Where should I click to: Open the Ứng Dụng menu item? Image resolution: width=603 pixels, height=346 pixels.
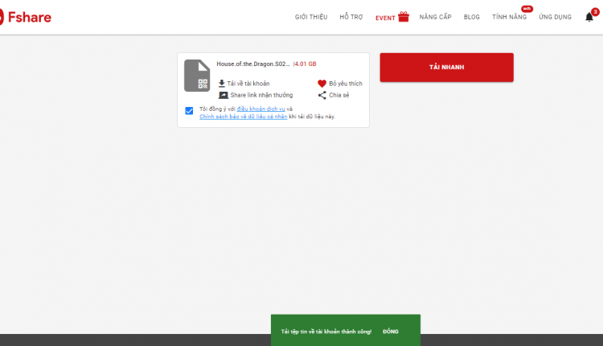(x=555, y=17)
